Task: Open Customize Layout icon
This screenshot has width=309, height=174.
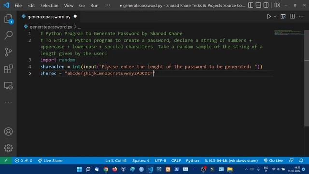Action: point(277,5)
